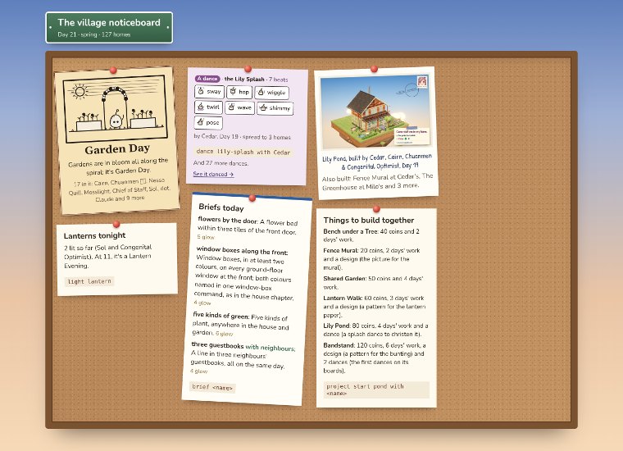Click the red pin on the dance note
The image size is (623, 451).
248,69
